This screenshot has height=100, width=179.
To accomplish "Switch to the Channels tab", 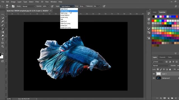I will 162,57.
